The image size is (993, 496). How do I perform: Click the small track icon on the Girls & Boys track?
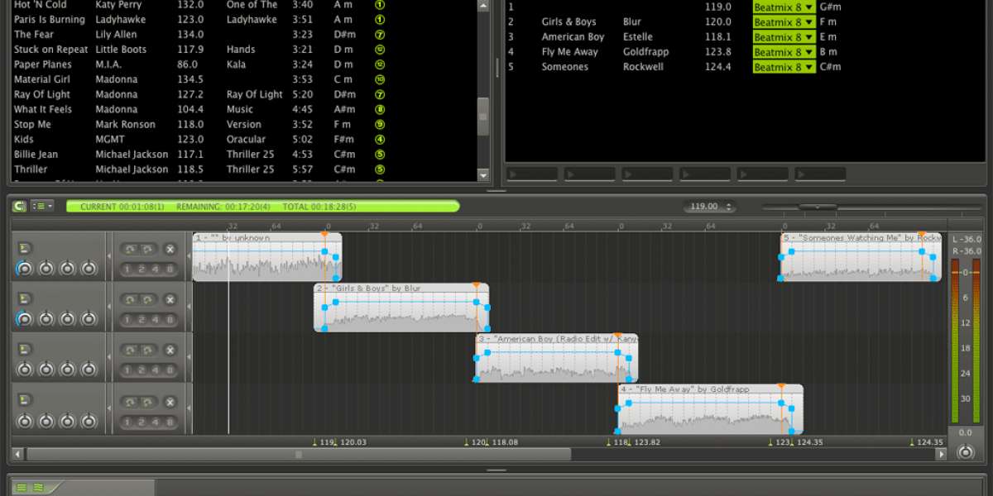24,298
